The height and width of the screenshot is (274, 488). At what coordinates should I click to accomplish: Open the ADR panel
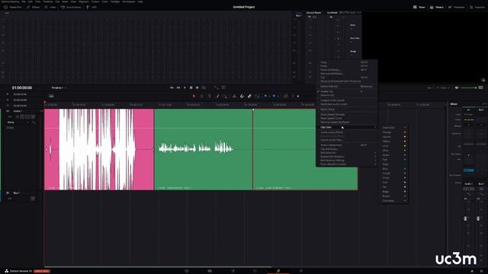(x=91, y=7)
